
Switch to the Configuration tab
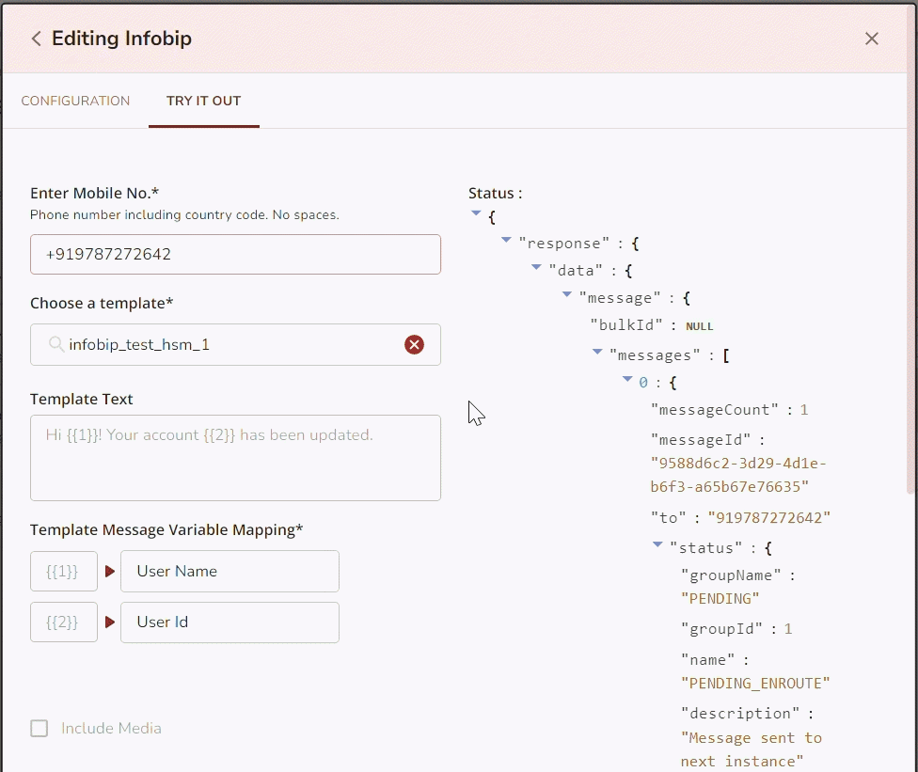click(75, 101)
